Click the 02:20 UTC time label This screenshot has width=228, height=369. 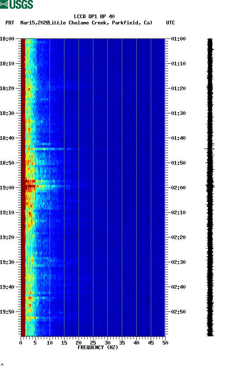178,237
